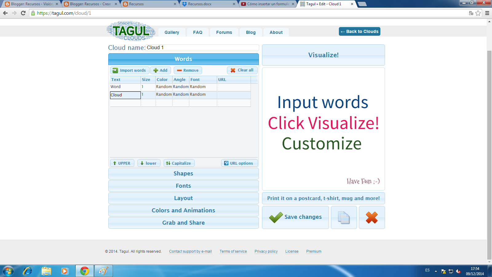Screen dimensions: 492x277
Task: Convert words to lower case
Action: 149,163
